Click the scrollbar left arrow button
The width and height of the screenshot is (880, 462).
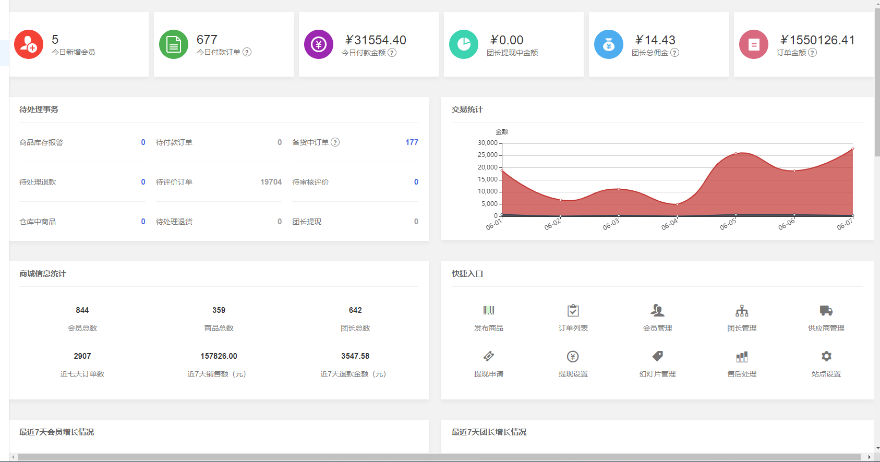(13, 457)
